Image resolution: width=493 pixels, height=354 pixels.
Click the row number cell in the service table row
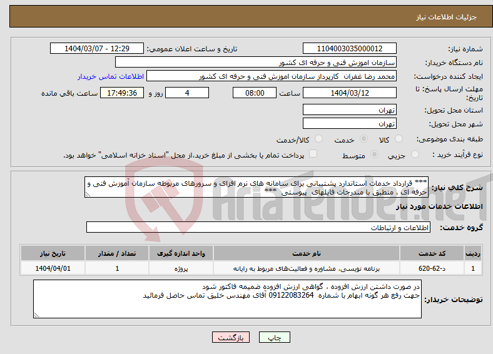pyautogui.click(x=473, y=268)
